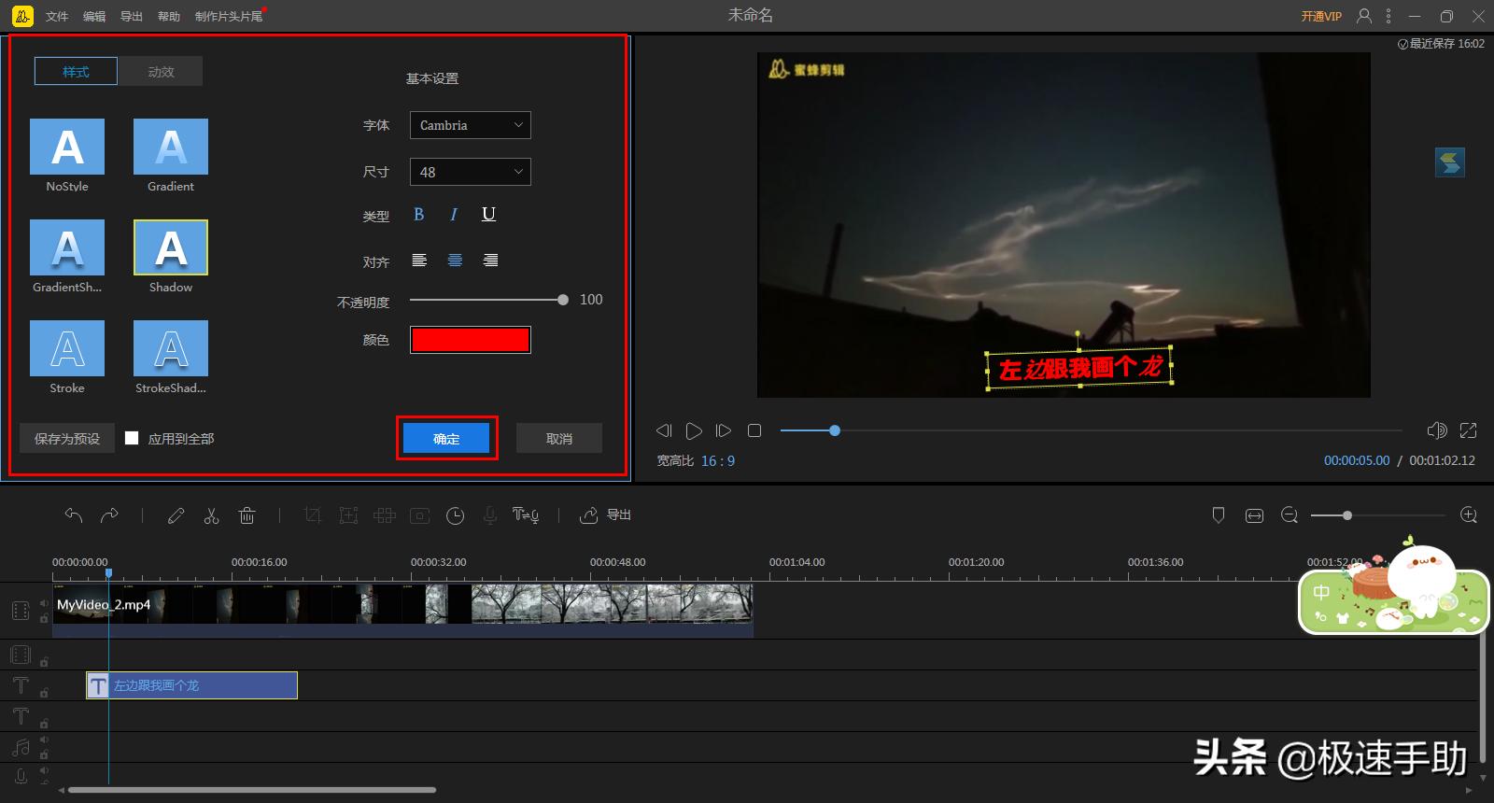The image size is (1494, 803).
Task: Click the blue 确定 confirm button
Action: 446,439
